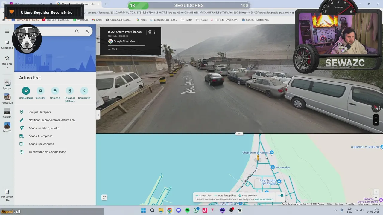Click the Cómo llegar directions icon
The width and height of the screenshot is (383, 215).
(26, 91)
